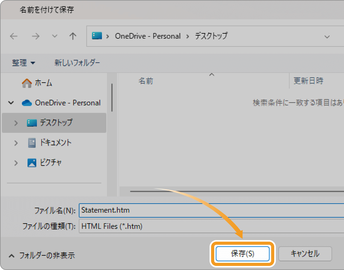
Task: Create a folder with 新しいフォルダー
Action: 77,63
